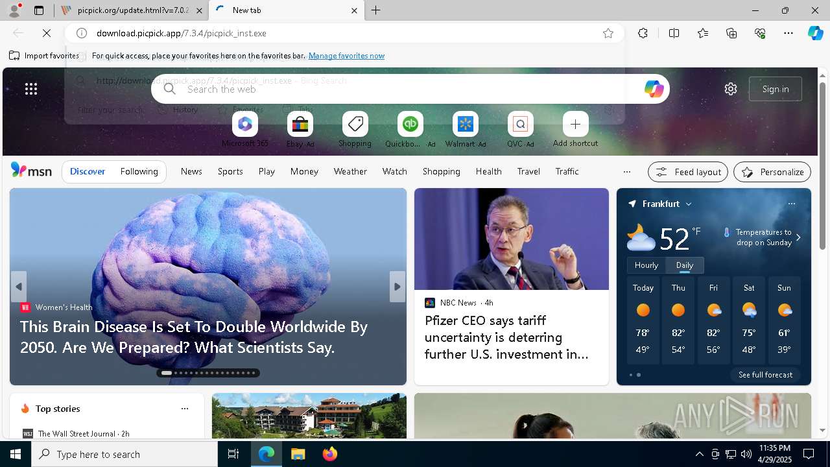Switch weather view to Hourly
The height and width of the screenshot is (467, 830).
646,265
